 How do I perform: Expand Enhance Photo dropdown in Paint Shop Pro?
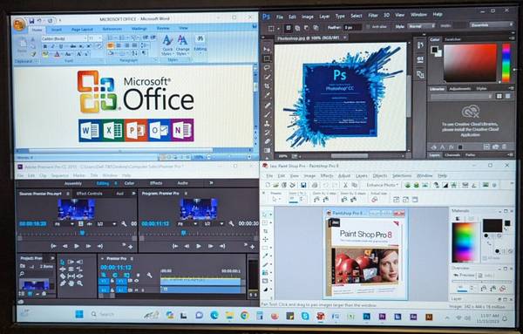(383, 185)
